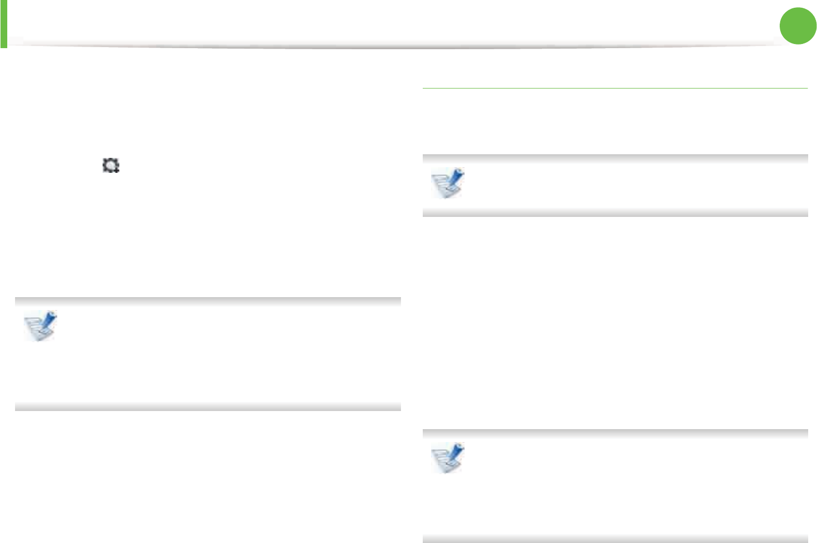Click the settings gear icon
This screenshot has height=543, width=817.
(x=111, y=166)
